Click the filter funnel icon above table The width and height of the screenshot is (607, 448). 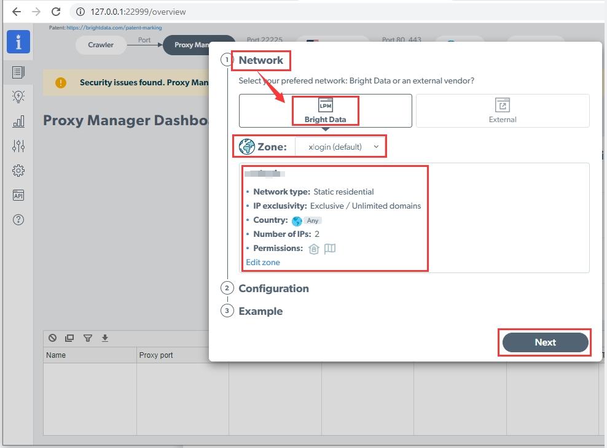pyautogui.click(x=88, y=338)
